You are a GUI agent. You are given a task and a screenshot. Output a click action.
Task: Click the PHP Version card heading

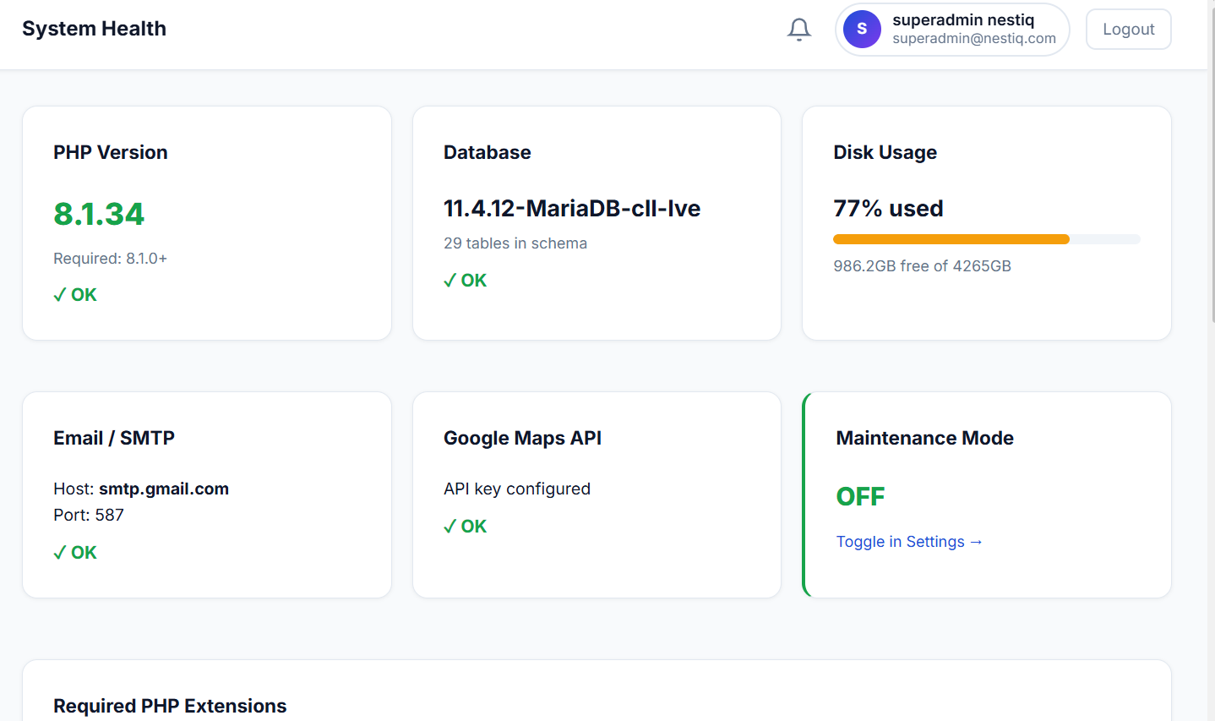(x=111, y=152)
